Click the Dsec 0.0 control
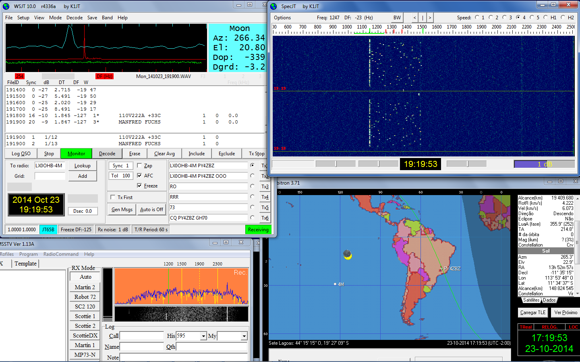 (x=83, y=211)
